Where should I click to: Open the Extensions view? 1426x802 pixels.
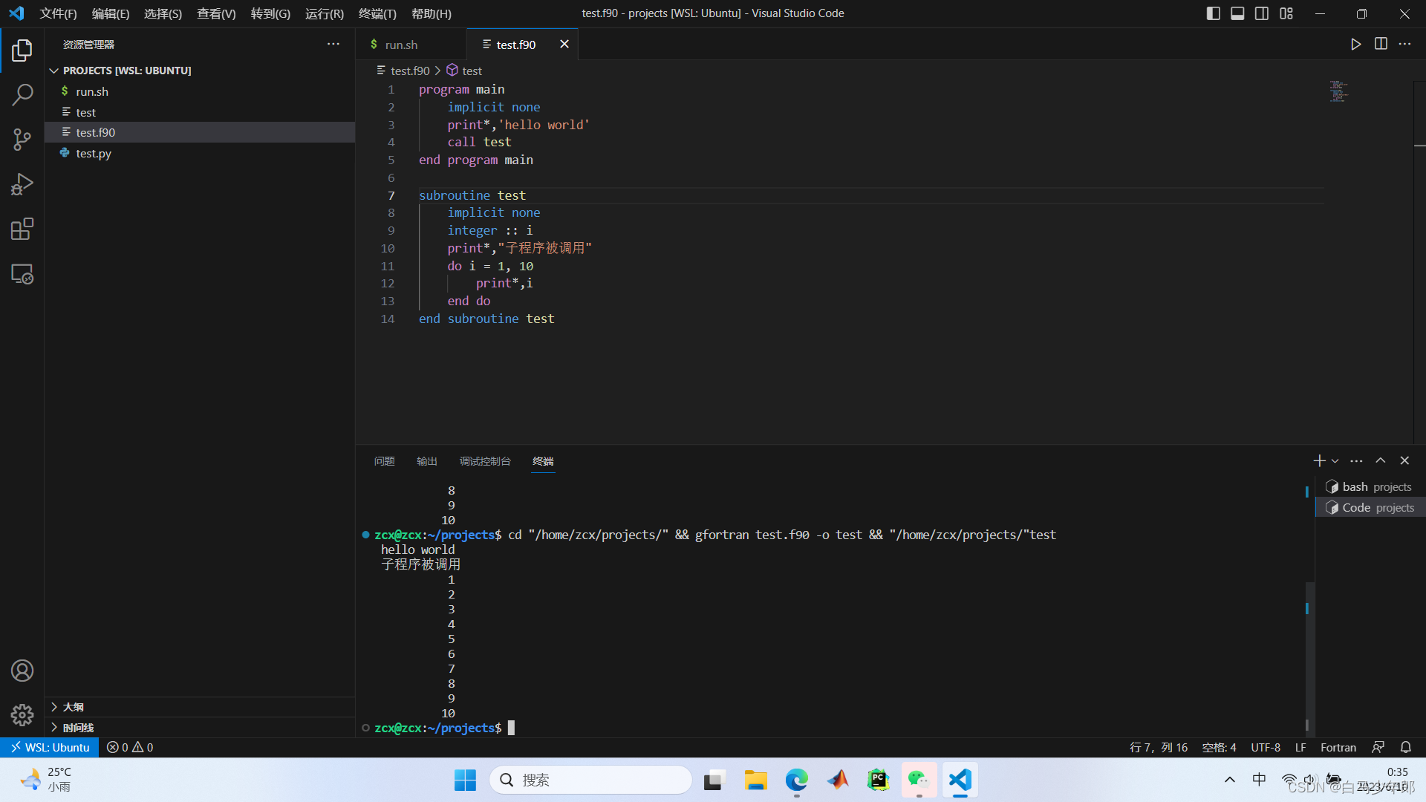(22, 229)
